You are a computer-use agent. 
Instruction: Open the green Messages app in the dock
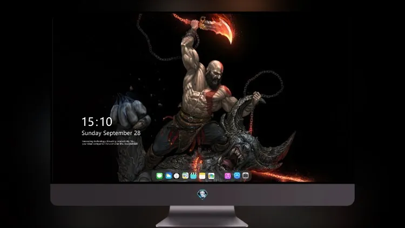160,176
